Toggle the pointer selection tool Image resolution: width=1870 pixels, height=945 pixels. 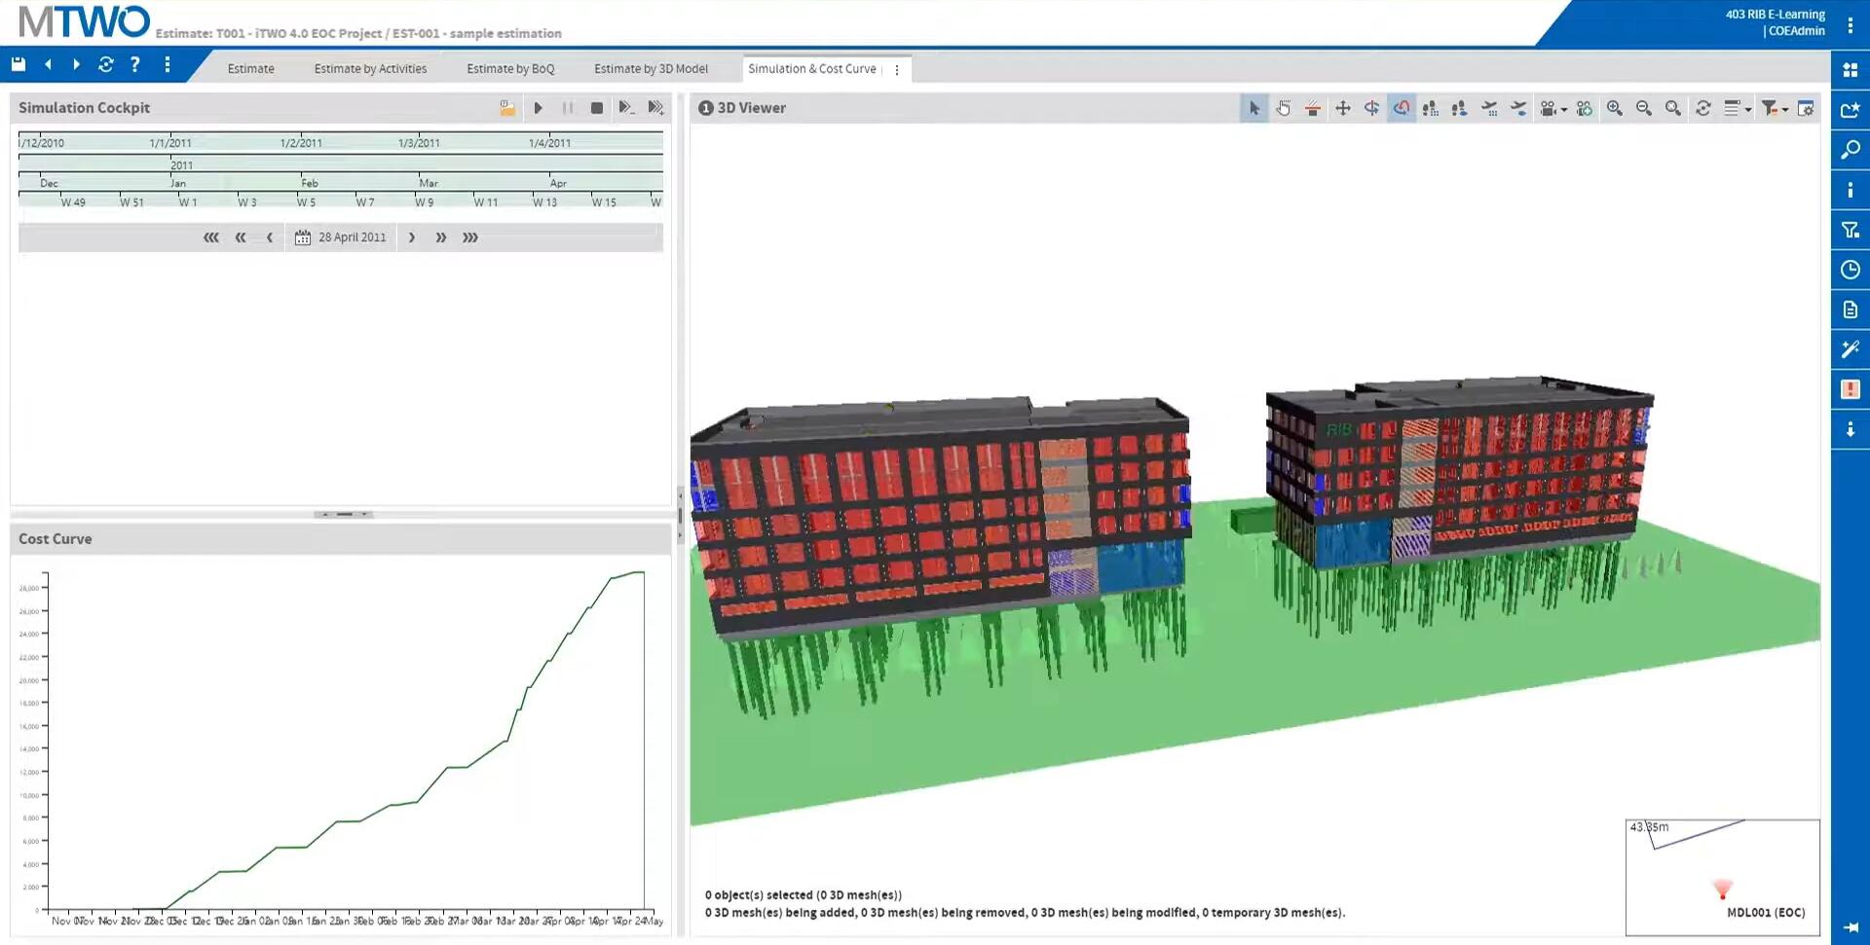(1254, 108)
